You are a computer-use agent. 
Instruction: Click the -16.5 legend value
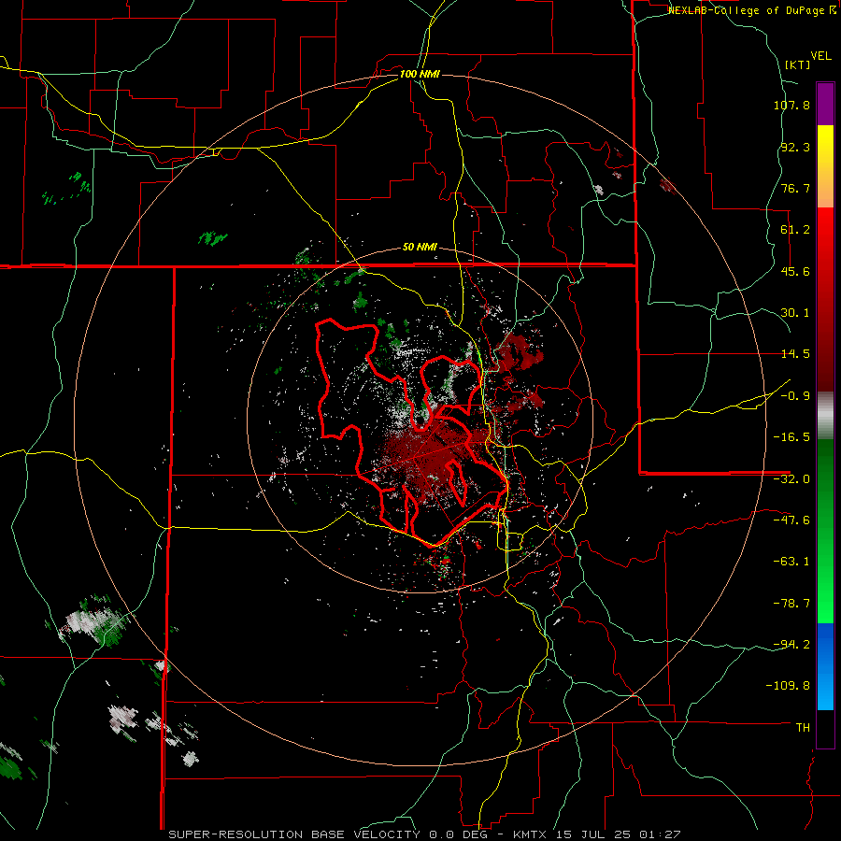(x=791, y=437)
